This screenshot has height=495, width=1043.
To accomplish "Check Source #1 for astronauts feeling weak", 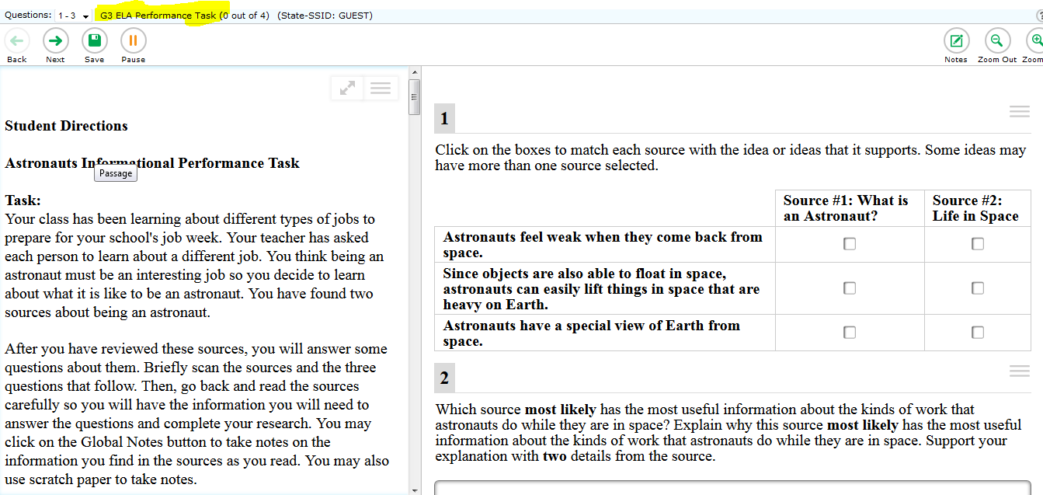I will coord(849,243).
